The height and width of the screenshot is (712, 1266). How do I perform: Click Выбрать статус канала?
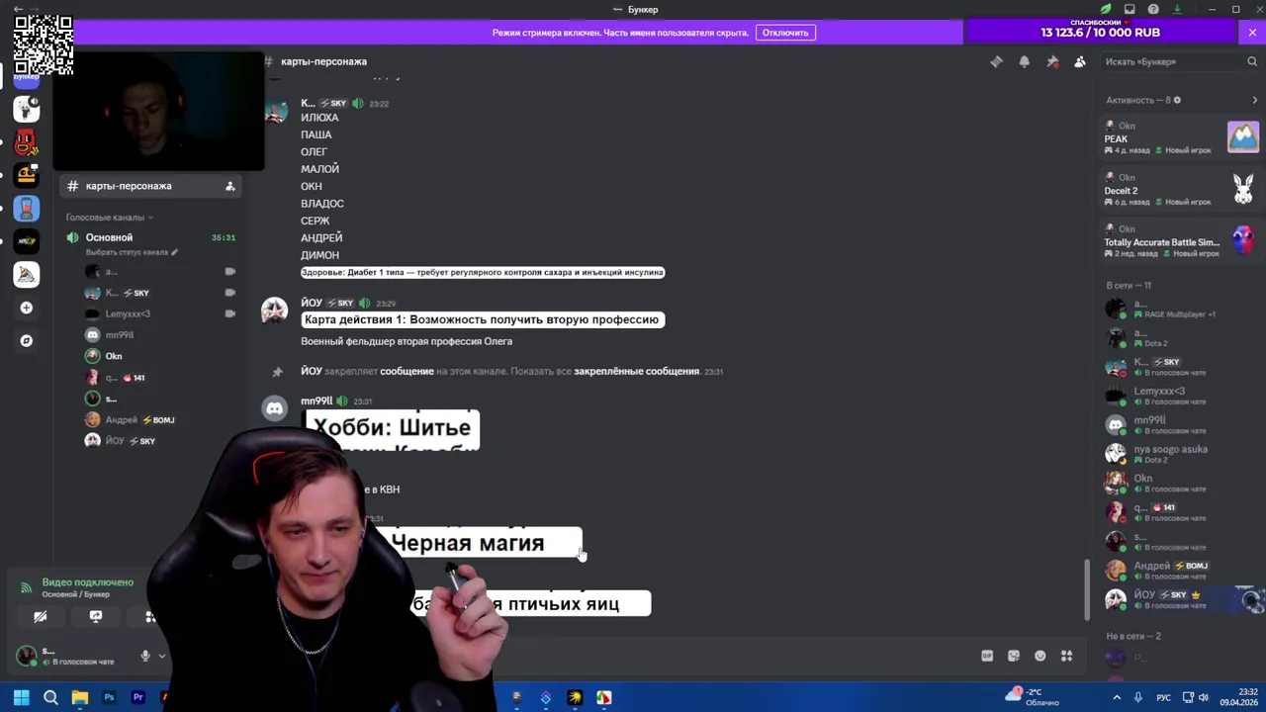[132, 252]
